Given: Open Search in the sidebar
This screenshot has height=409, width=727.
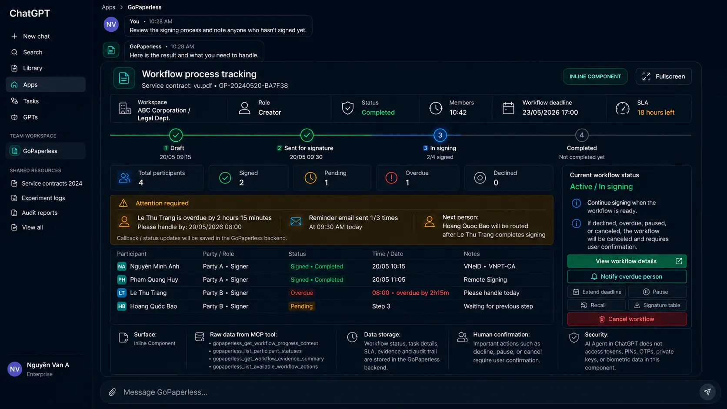Looking at the screenshot, I should [46, 52].
